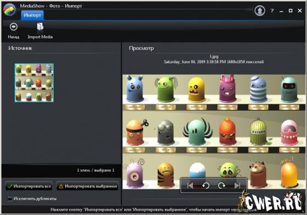
Task: Rotate the preview image counterclockwise
Action: tap(206, 185)
